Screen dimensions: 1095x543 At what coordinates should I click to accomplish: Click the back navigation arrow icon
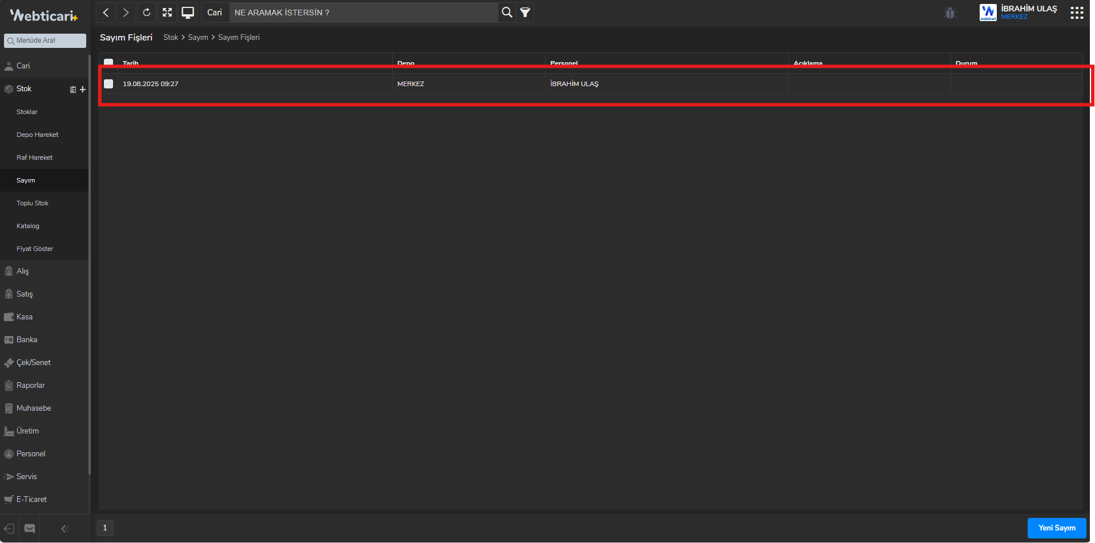point(106,13)
